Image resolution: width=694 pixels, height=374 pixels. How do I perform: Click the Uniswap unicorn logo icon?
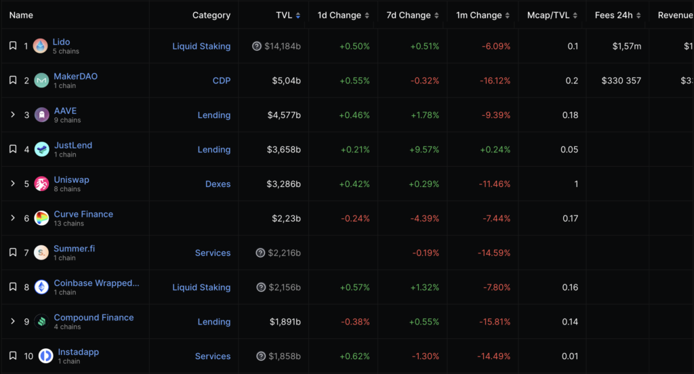pyautogui.click(x=42, y=184)
